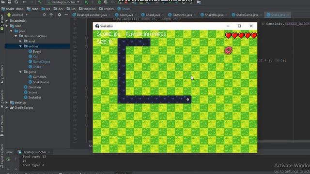Open the Structure tool window side tab
This screenshot has width=310, height=174.
click(x=2, y=73)
